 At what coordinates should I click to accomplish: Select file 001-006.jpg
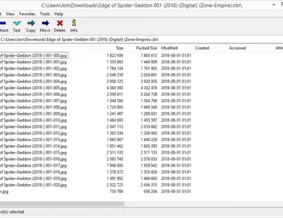[33, 94]
